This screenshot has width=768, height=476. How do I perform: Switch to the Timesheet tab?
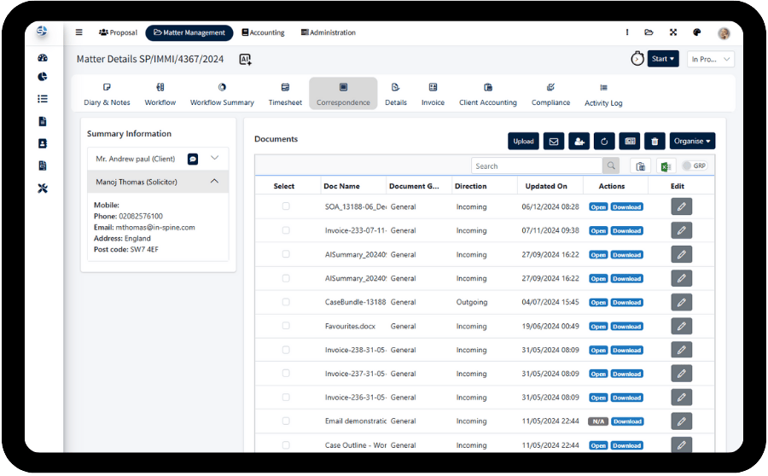[x=285, y=94]
